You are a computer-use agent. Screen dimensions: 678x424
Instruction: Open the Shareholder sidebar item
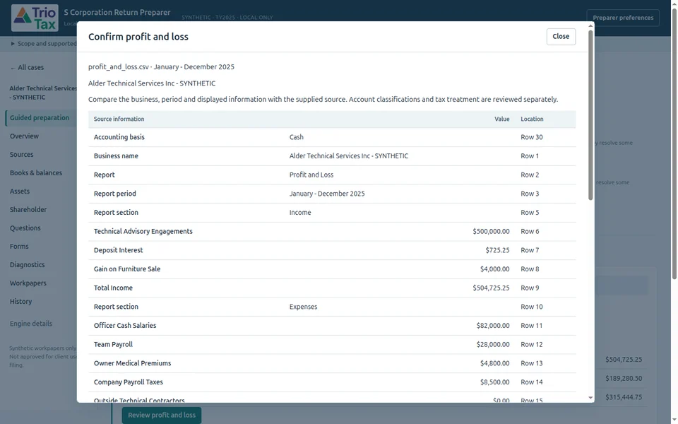point(28,209)
